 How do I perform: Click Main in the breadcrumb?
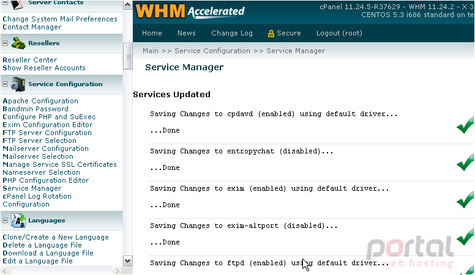[151, 51]
